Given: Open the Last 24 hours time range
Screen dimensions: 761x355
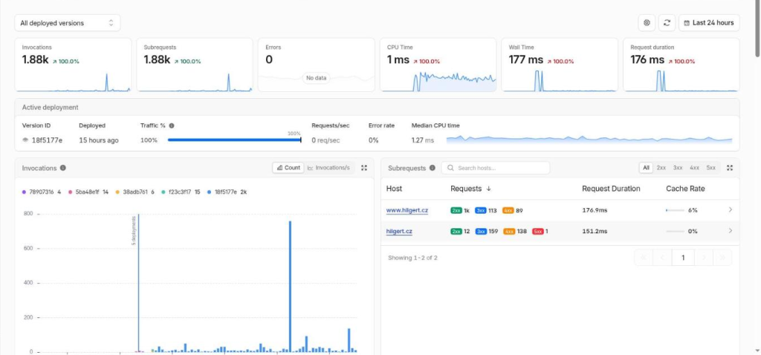Looking at the screenshot, I should click(x=709, y=23).
